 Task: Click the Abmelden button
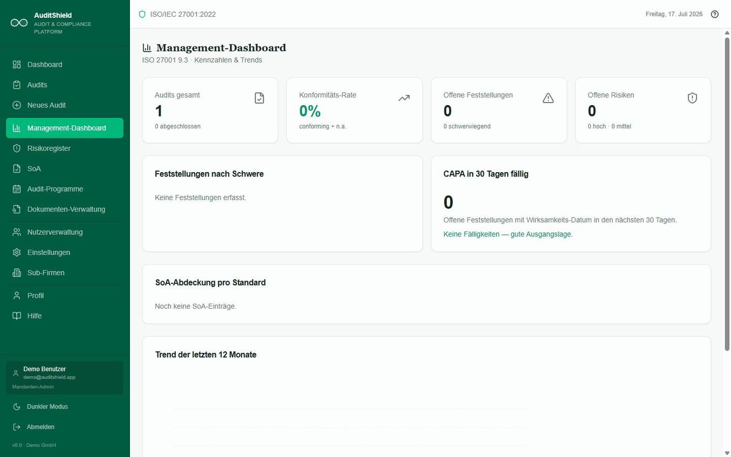point(65,427)
